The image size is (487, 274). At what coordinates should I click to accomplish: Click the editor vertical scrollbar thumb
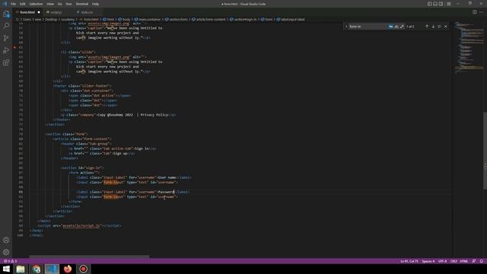tap(485, 151)
